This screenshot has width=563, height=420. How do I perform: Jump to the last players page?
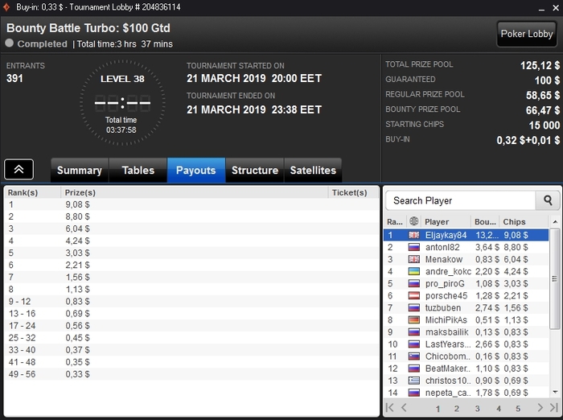[x=554, y=407]
